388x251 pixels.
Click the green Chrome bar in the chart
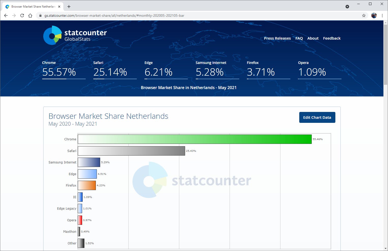tap(195, 139)
